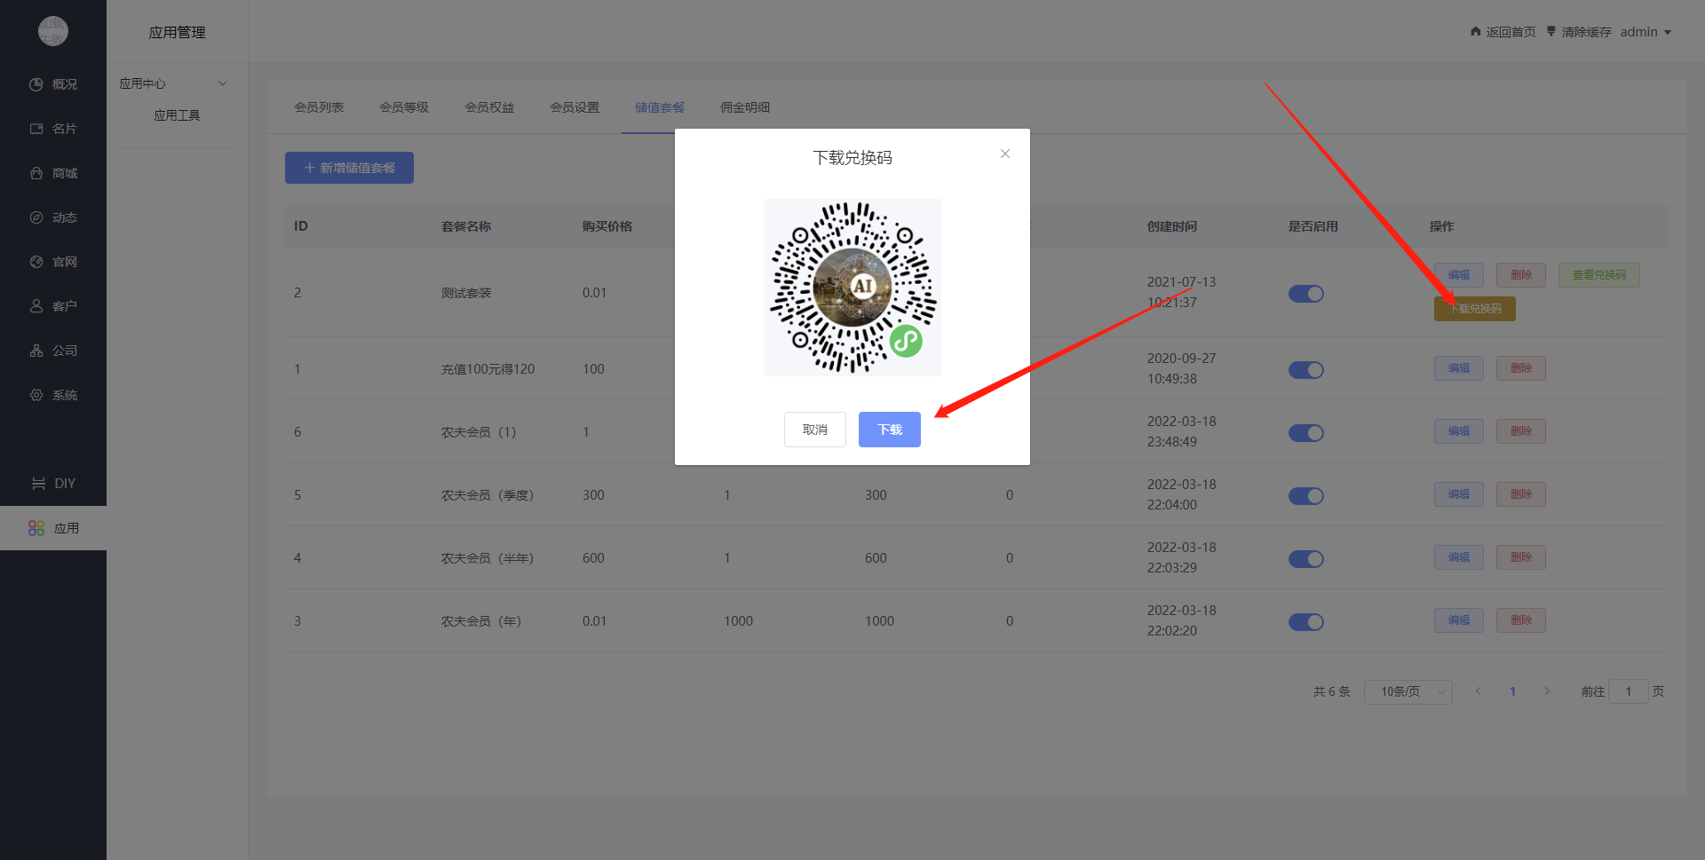Click 编辑 for 农夫会员（年） row
This screenshot has height=860, width=1705.
coord(1459,620)
